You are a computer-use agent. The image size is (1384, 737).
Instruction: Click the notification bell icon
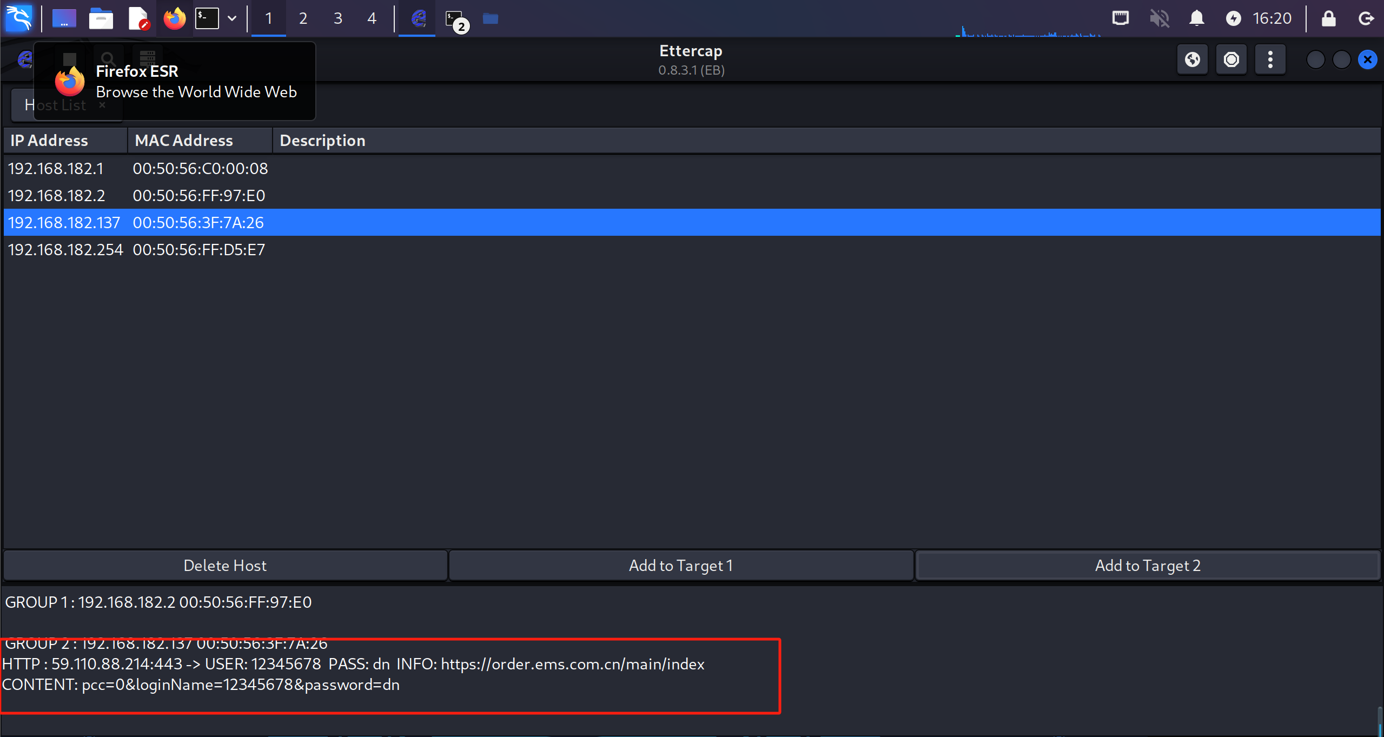click(1196, 18)
